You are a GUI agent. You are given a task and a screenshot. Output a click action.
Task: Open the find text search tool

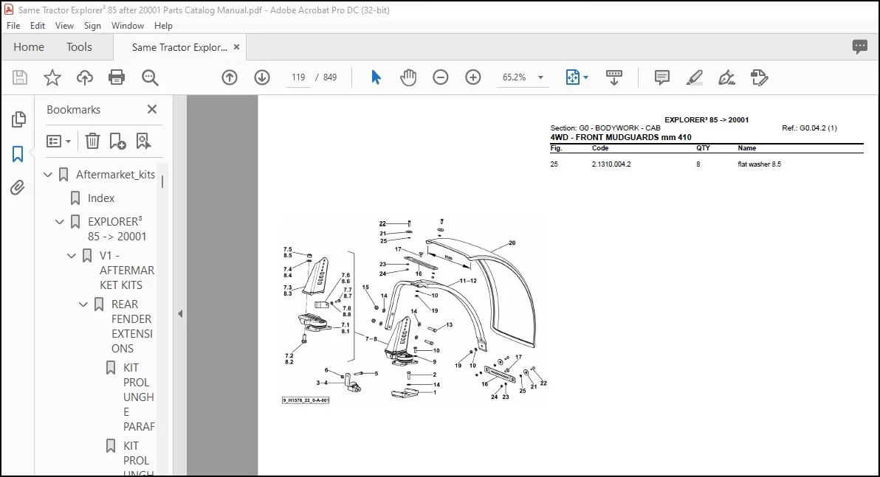(x=150, y=77)
